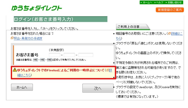Open 詳細はこちら link in Firefox notice
Screen dimensions: 188x108
point(110,70)
